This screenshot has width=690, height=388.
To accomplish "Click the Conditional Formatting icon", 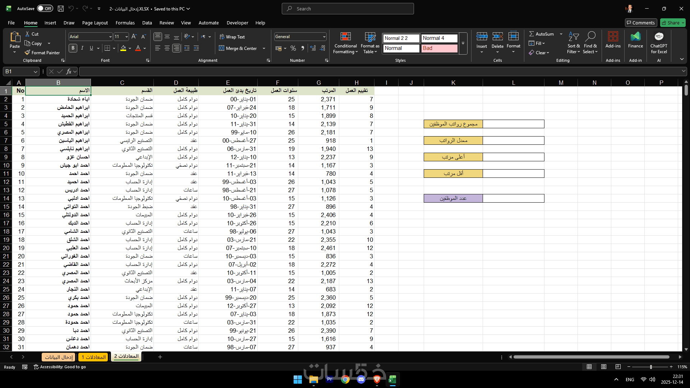I will (345, 37).
